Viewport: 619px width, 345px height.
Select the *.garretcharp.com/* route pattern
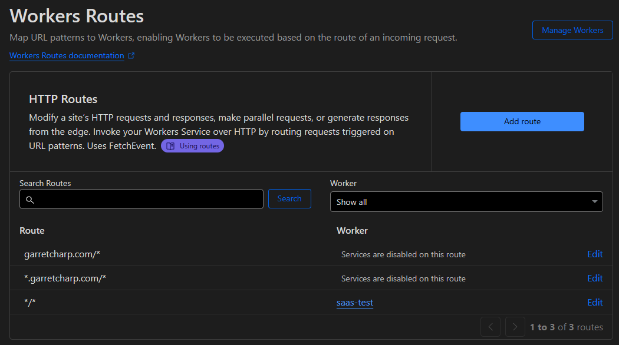pyautogui.click(x=65, y=278)
